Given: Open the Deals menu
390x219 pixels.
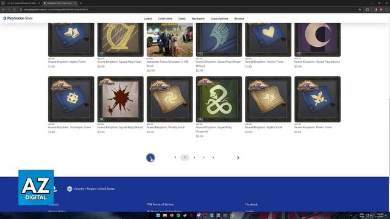Looking at the screenshot, I should point(182,19).
